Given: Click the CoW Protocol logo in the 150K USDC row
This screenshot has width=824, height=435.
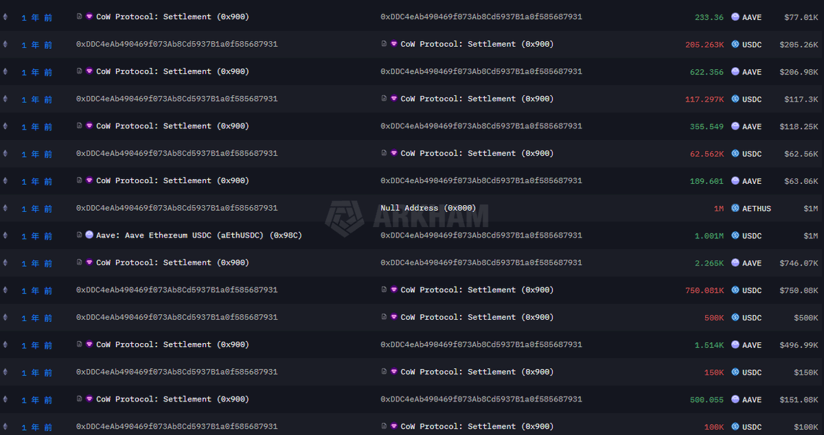Looking at the screenshot, I should point(394,372).
